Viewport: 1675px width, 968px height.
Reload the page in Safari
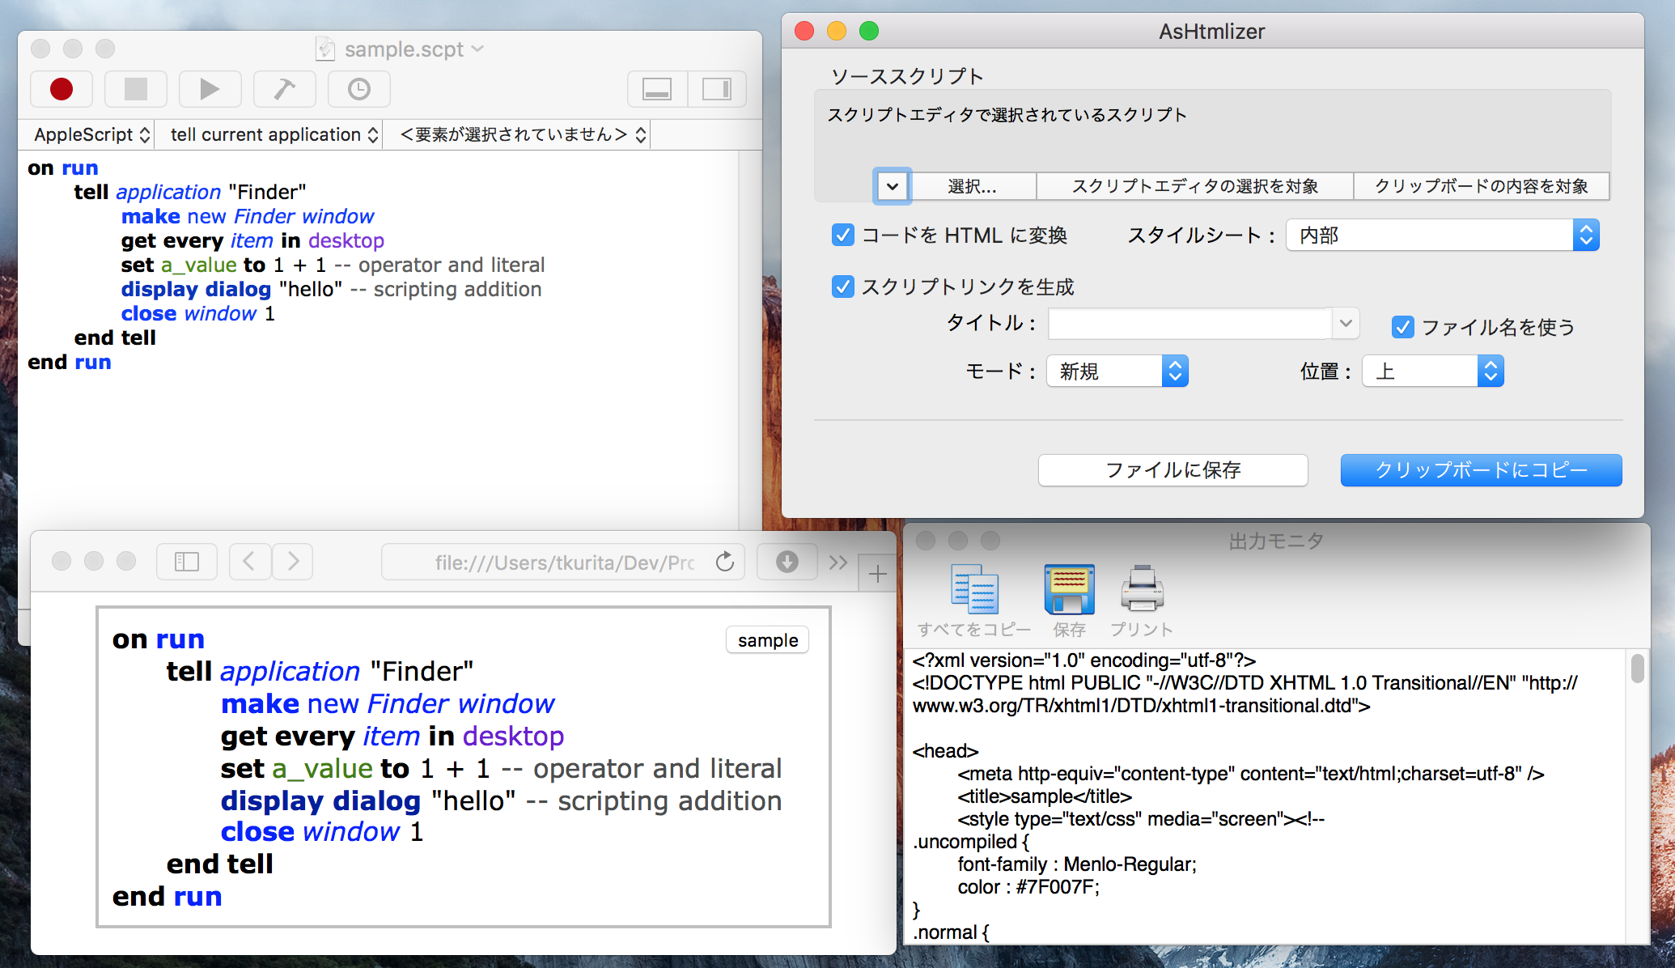click(x=725, y=562)
